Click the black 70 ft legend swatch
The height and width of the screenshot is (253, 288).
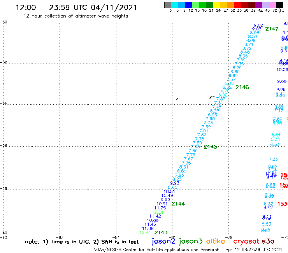(279, 5)
